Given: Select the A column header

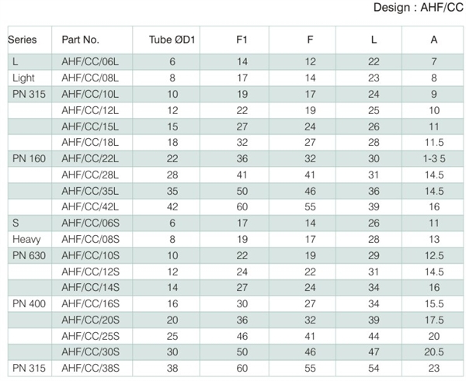Looking at the screenshot, I should [434, 40].
